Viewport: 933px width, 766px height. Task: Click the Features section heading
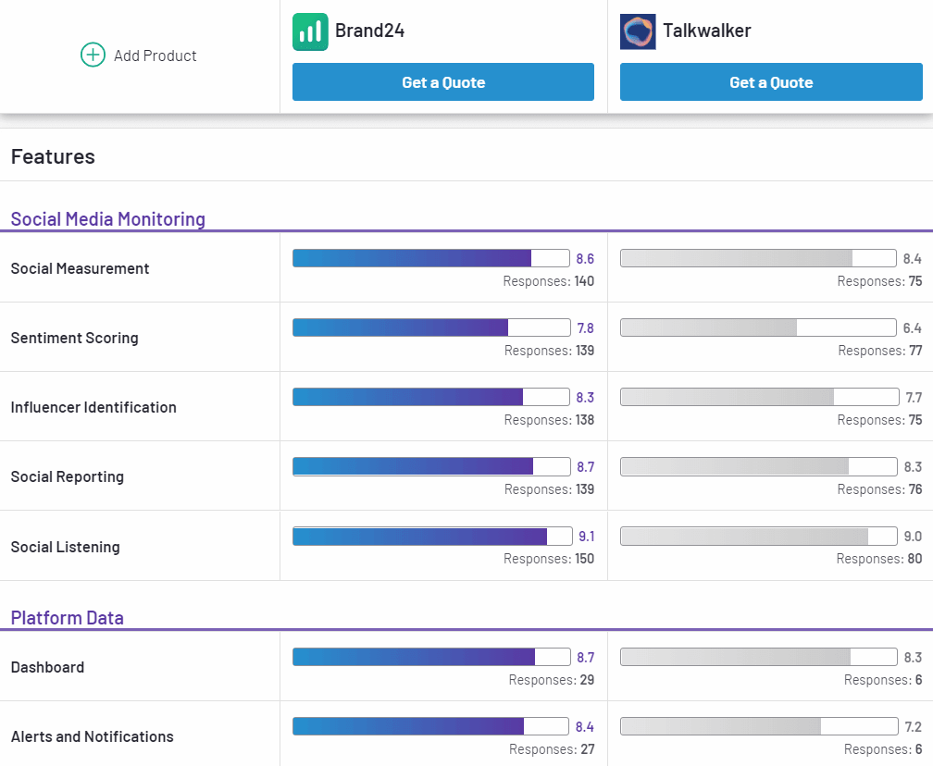[53, 156]
